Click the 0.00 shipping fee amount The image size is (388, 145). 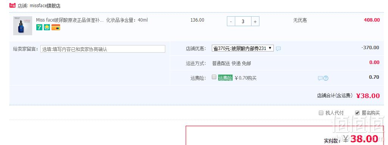[374, 62]
